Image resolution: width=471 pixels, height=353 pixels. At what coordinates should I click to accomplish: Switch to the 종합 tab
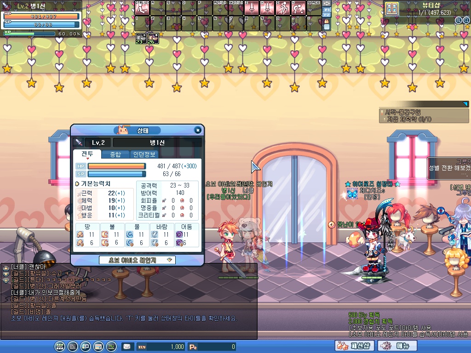point(115,154)
